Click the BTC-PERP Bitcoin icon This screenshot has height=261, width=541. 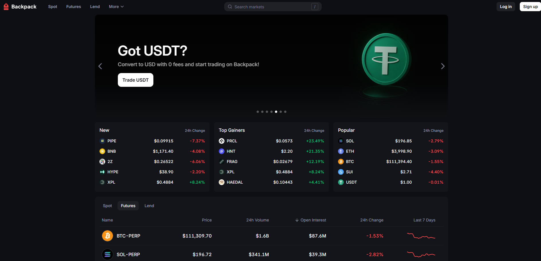[108, 236]
